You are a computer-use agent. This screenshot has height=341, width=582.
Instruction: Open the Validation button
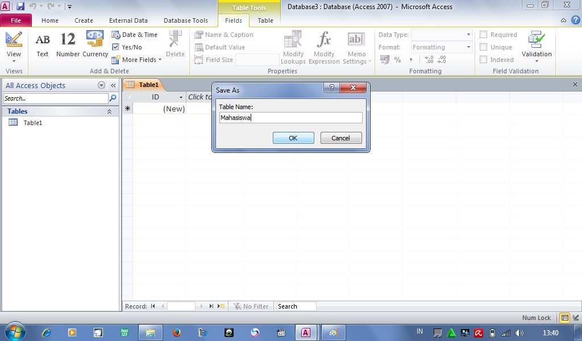537,47
